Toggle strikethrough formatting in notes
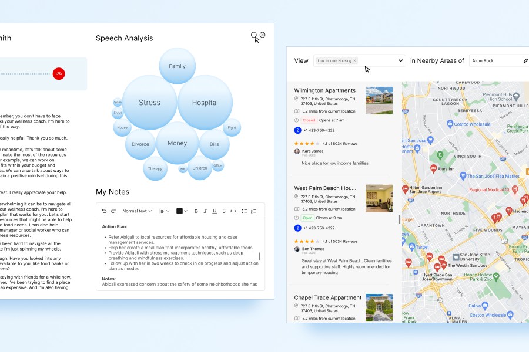Viewport: 529px width, 352px height. [224, 211]
